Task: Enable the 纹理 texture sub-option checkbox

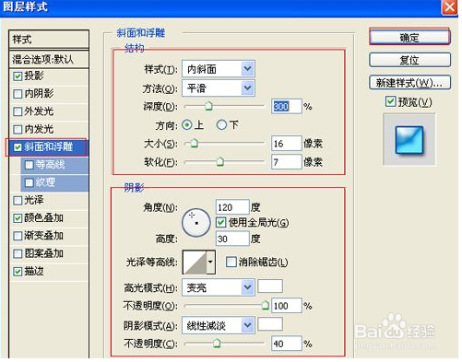Action: point(30,183)
